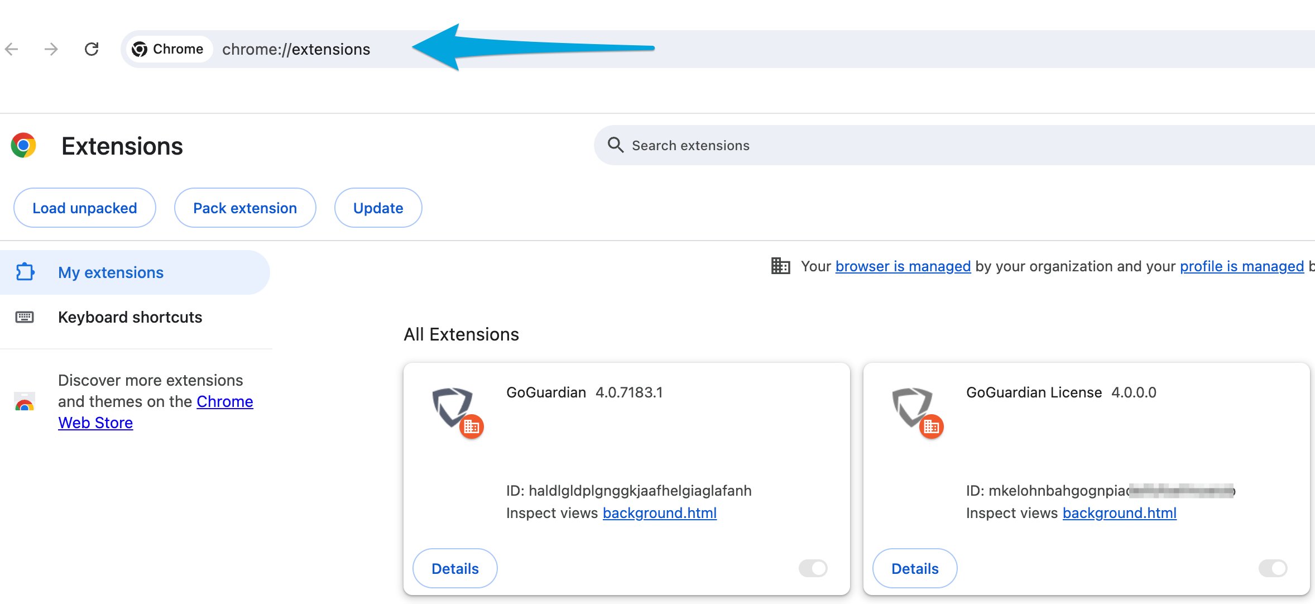Open Details for GoGuardian License
1315x604 pixels.
click(x=915, y=568)
